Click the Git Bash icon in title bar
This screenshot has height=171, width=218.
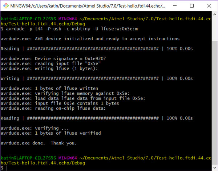pos(6,6)
